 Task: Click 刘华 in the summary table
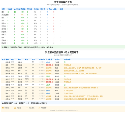[3, 20]
